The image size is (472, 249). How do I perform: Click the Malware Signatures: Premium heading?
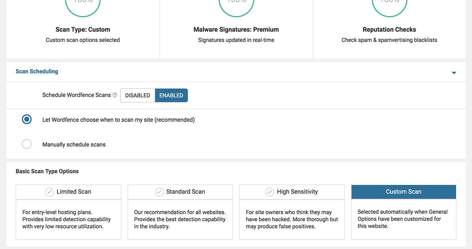(236, 30)
